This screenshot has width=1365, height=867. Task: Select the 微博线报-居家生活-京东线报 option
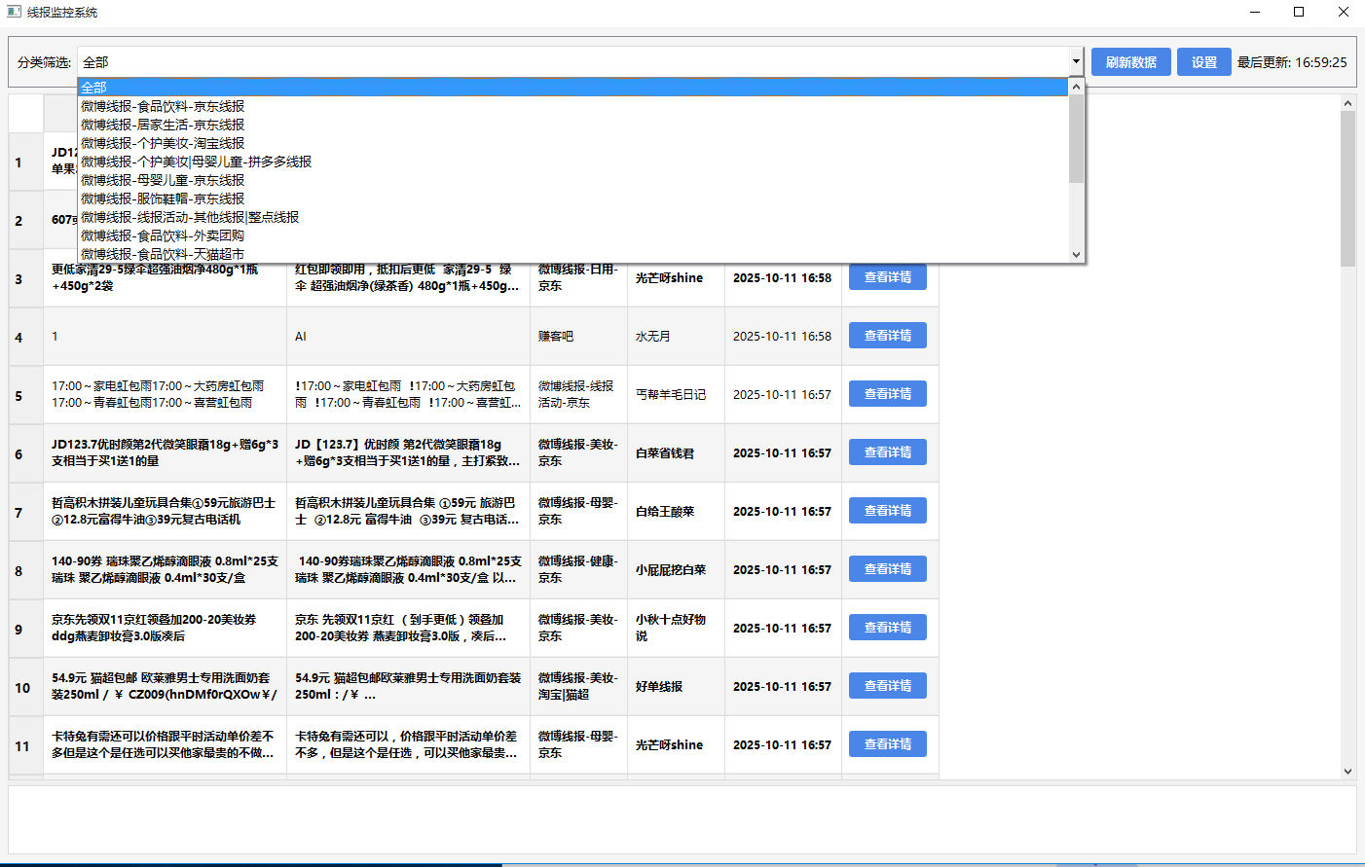163,125
